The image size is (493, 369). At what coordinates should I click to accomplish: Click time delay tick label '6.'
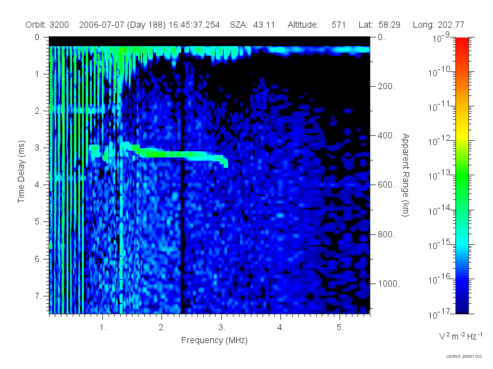(x=38, y=259)
